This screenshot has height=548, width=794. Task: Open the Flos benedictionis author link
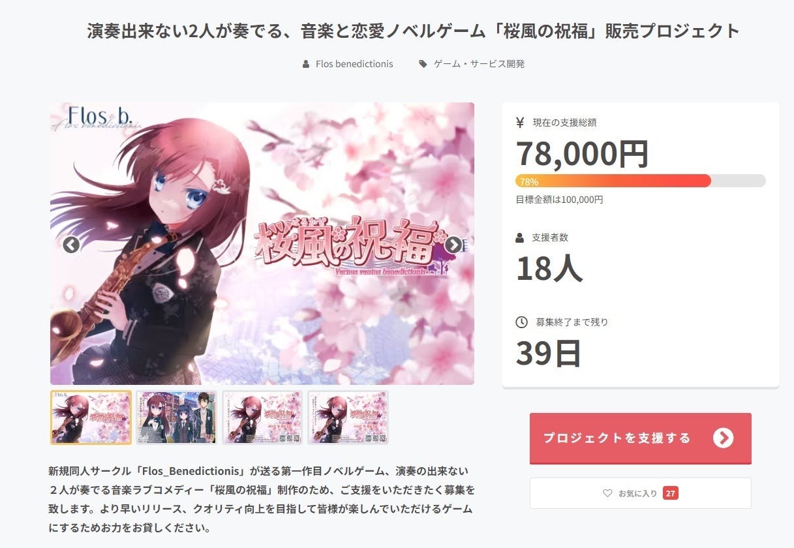pos(354,64)
